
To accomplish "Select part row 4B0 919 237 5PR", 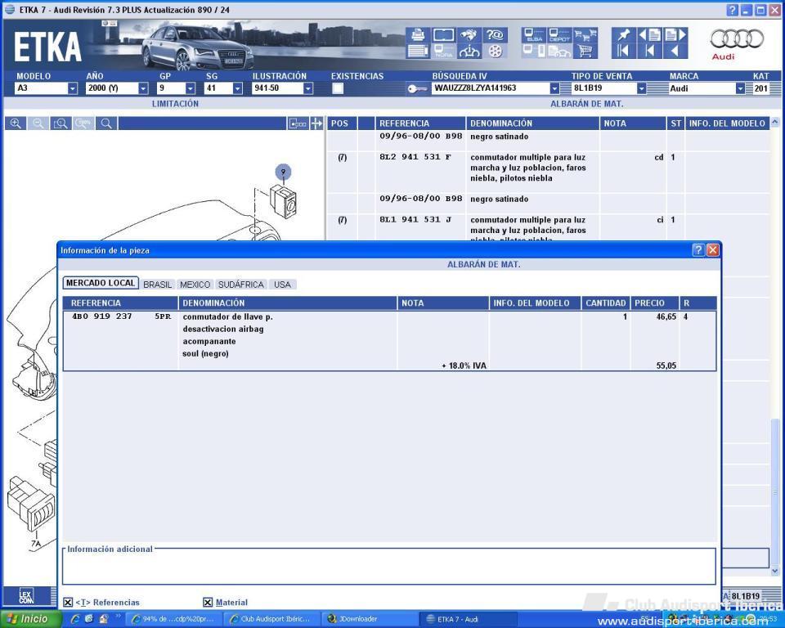I will click(389, 341).
